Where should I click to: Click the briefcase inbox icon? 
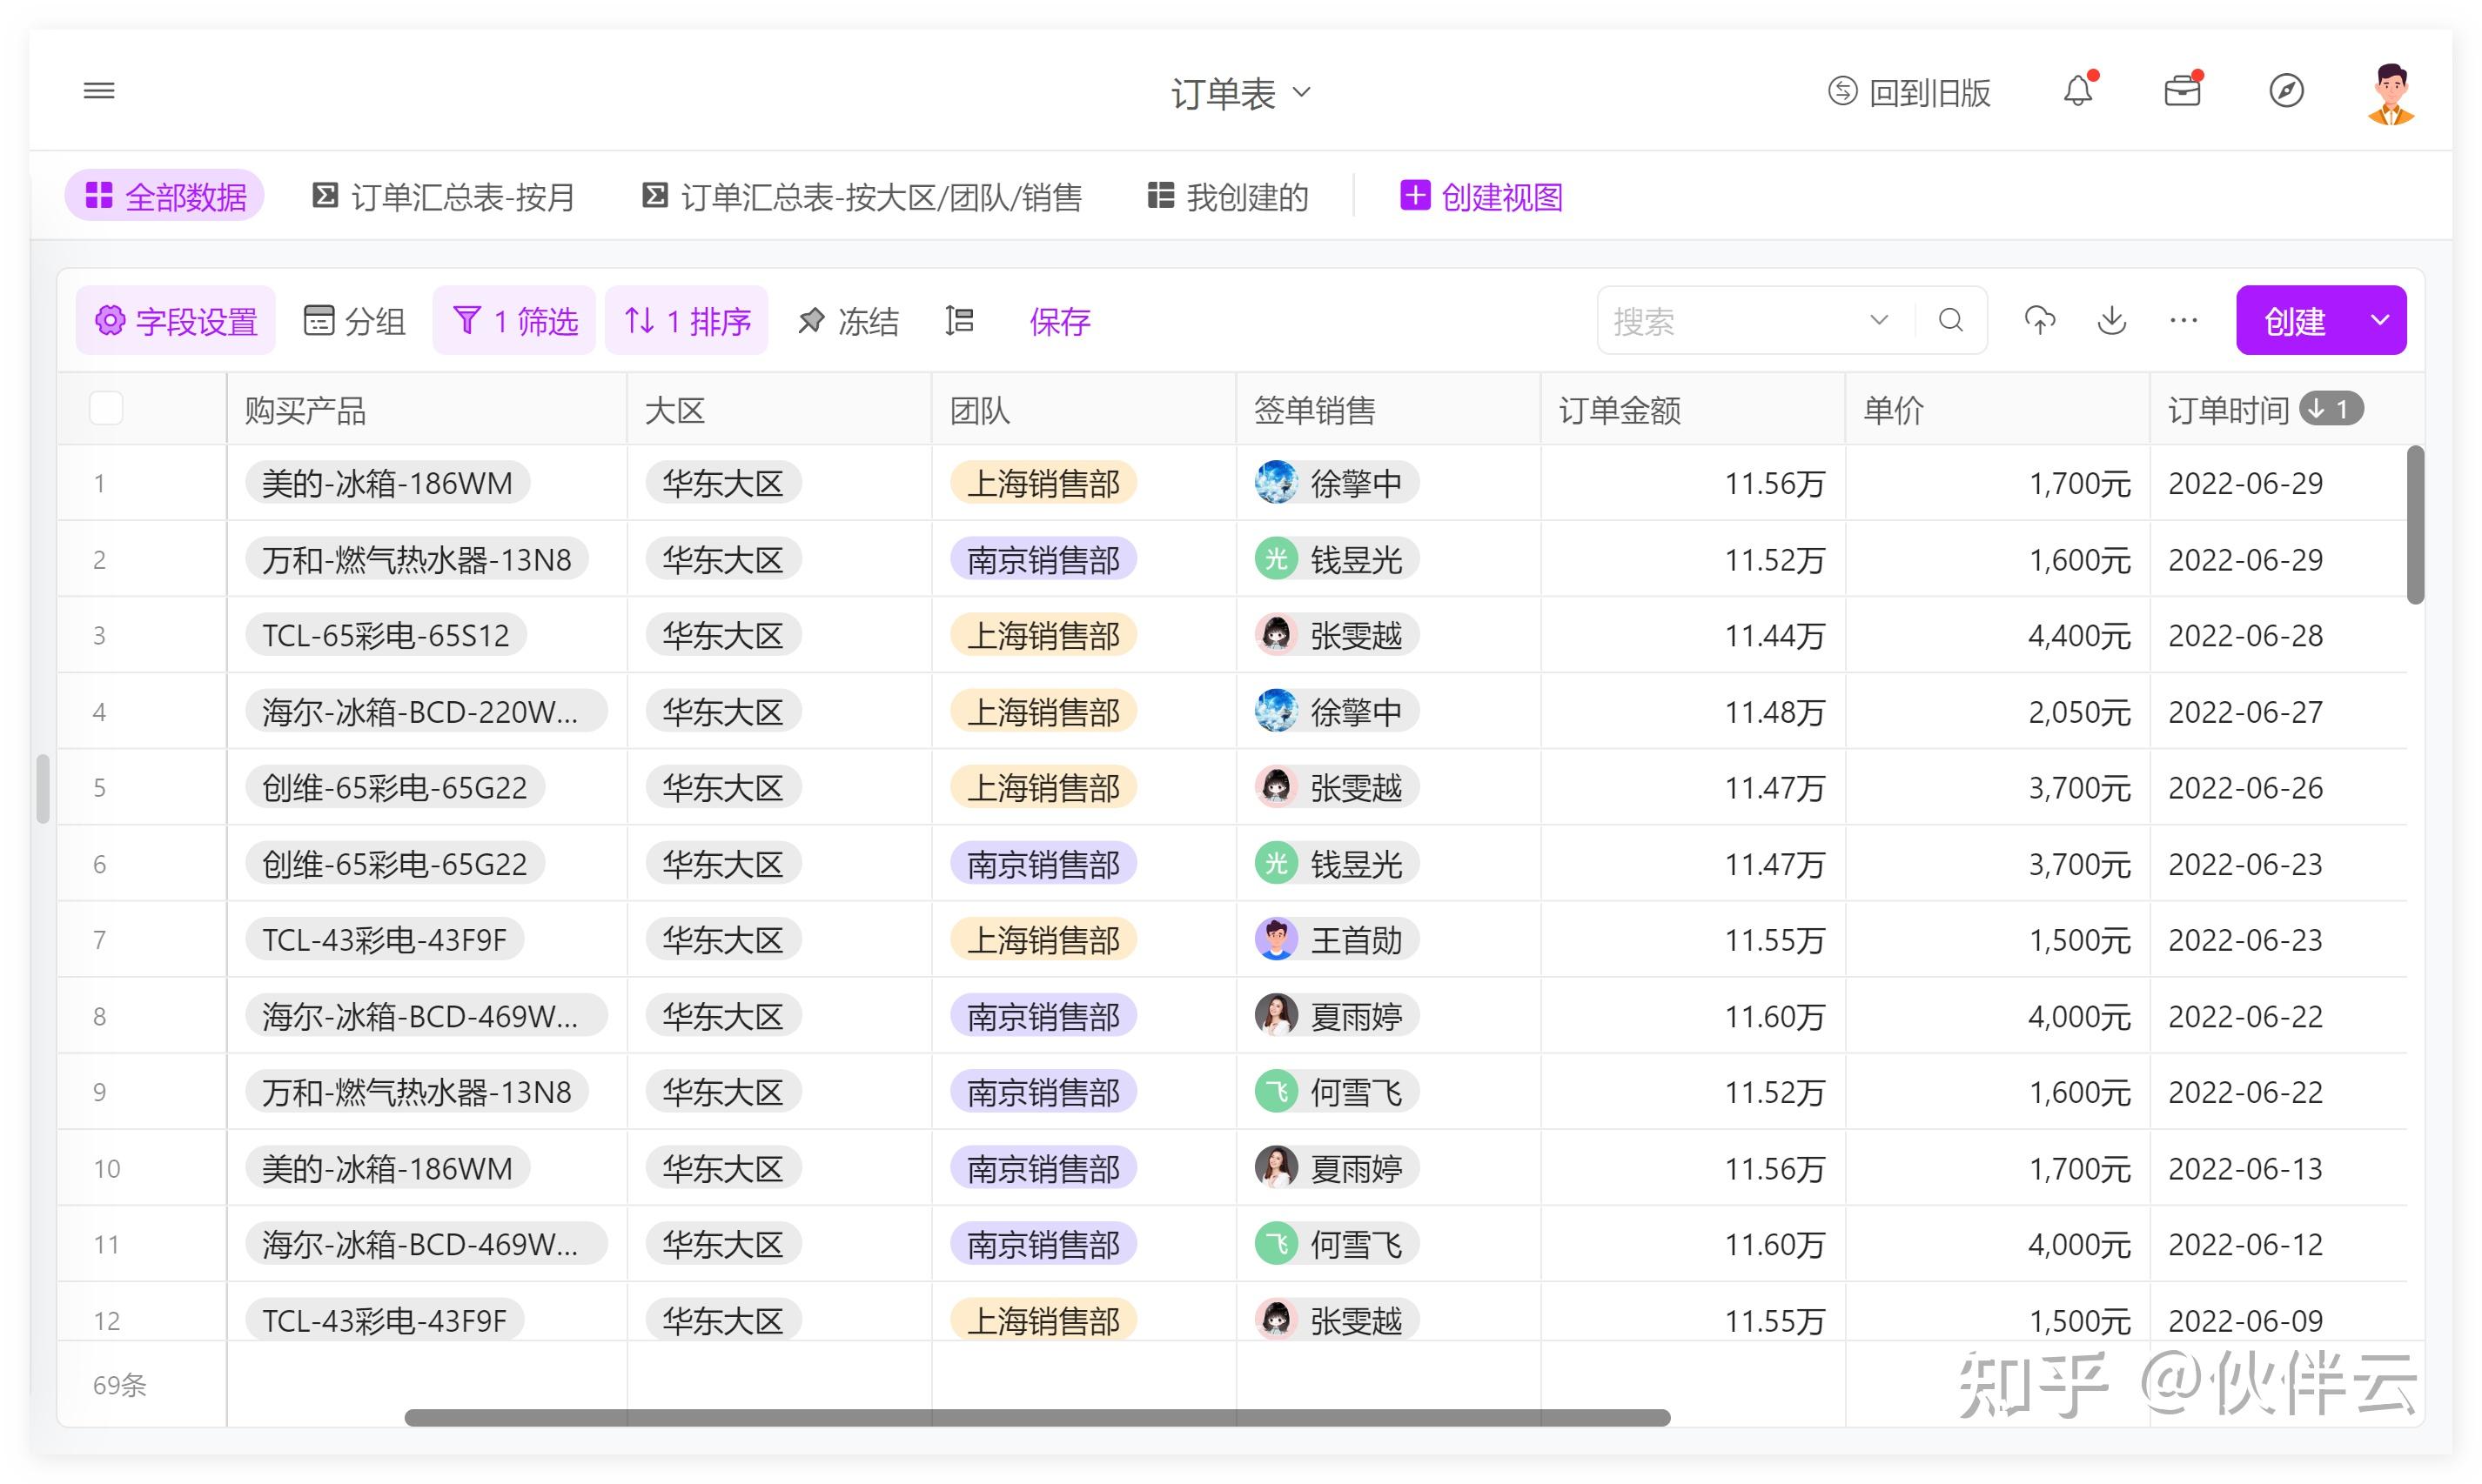(2182, 91)
